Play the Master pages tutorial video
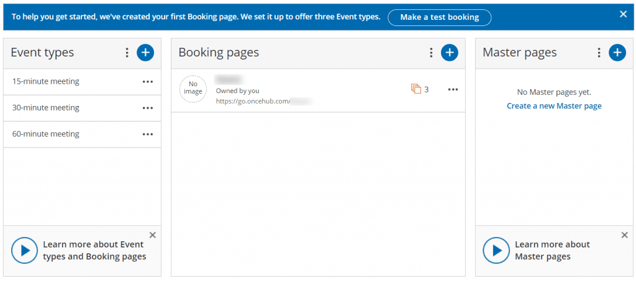 496,251
